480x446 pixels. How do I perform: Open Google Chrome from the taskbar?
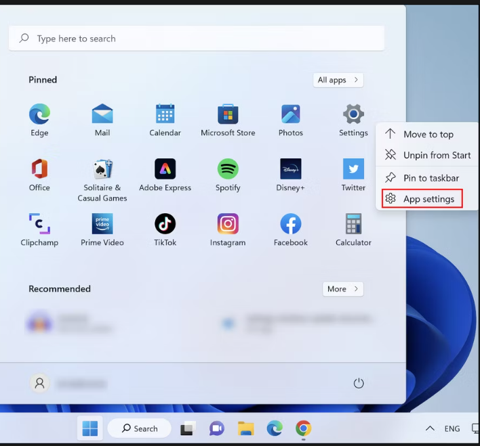[x=303, y=428]
